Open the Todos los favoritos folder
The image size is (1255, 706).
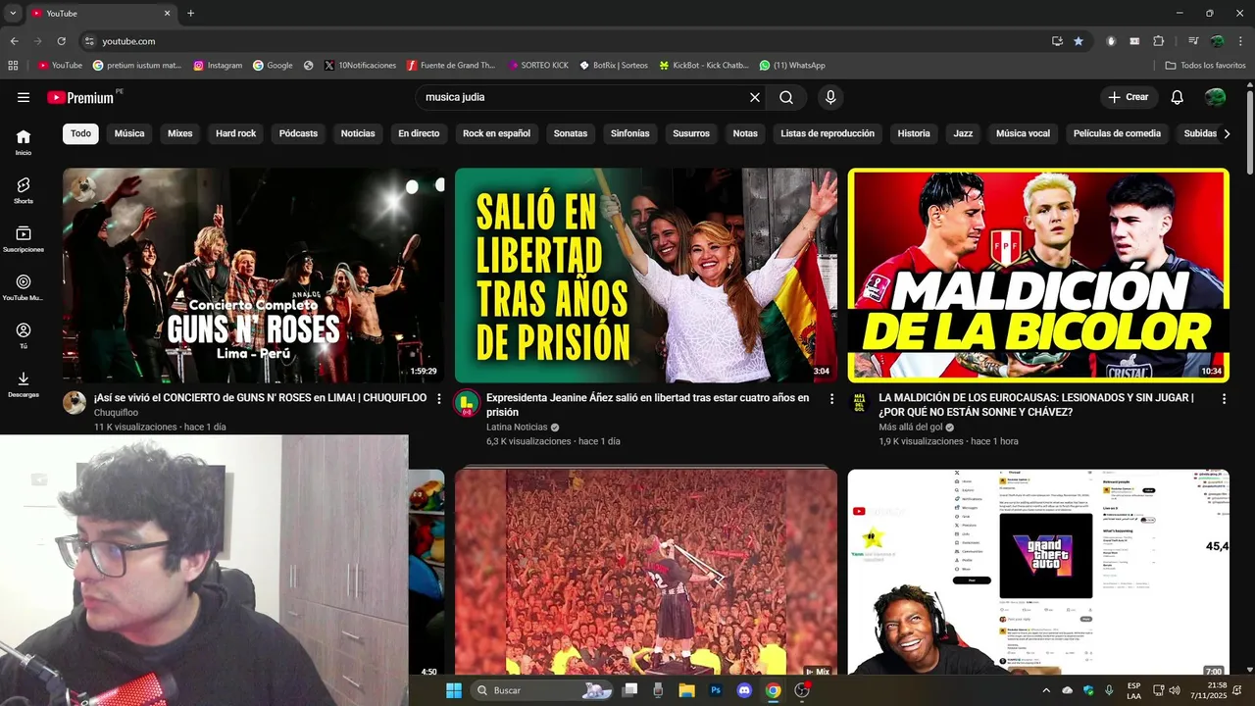[x=1205, y=66]
